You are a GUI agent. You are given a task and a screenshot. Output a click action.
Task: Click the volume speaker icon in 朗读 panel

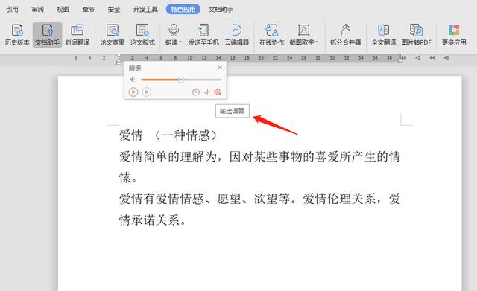point(133,80)
